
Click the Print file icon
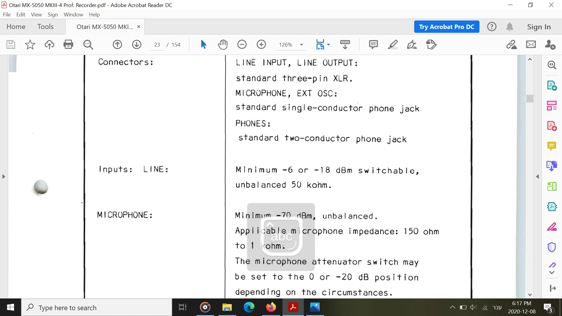[68, 44]
